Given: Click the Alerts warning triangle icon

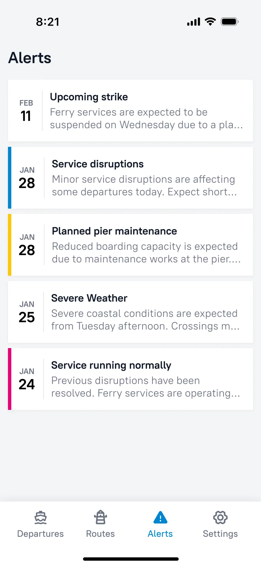Looking at the screenshot, I should pyautogui.click(x=160, y=517).
